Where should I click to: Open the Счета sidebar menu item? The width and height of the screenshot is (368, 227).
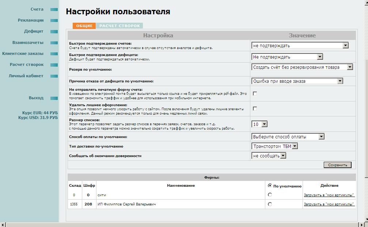click(37, 9)
